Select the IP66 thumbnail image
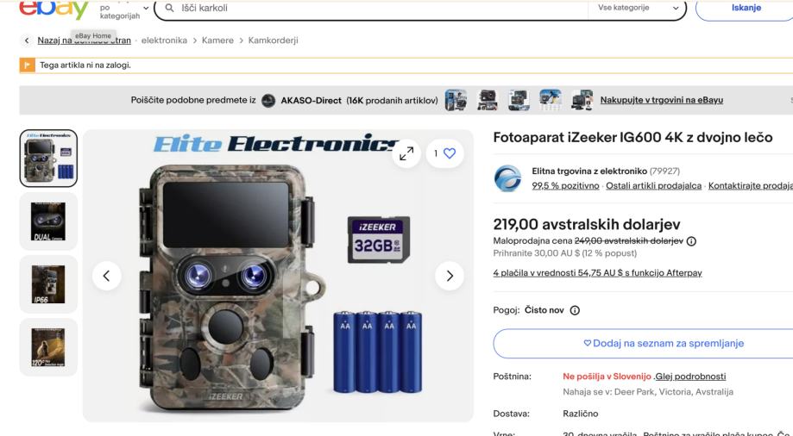The height and width of the screenshot is (436, 793). click(x=48, y=284)
